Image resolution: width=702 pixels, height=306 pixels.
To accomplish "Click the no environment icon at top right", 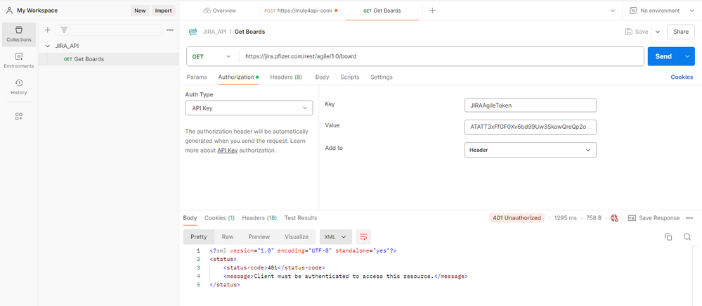I will point(633,11).
